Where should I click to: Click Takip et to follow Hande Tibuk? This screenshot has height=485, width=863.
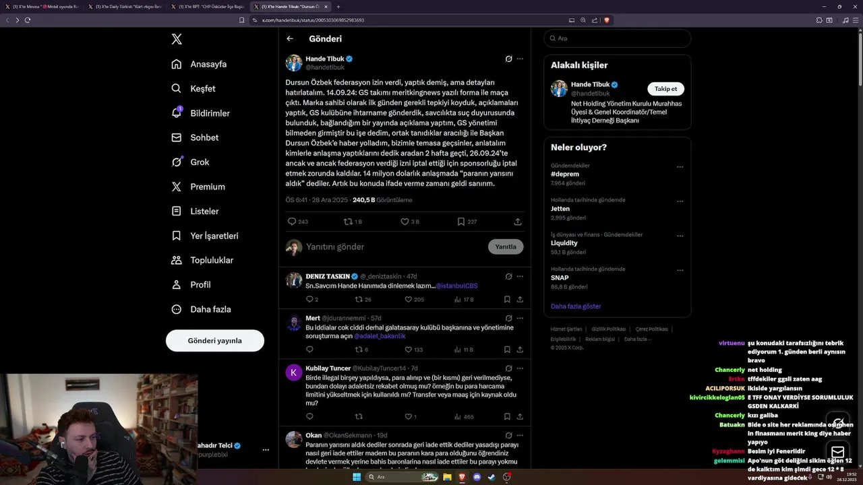click(x=665, y=89)
